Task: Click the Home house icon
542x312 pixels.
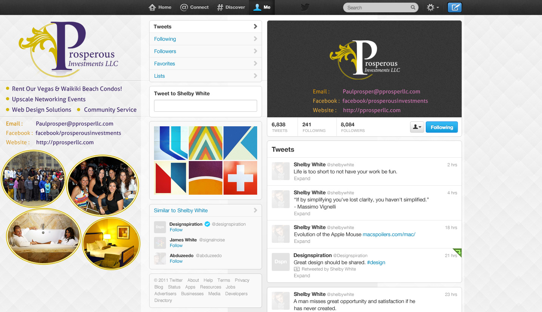Action: click(x=152, y=7)
